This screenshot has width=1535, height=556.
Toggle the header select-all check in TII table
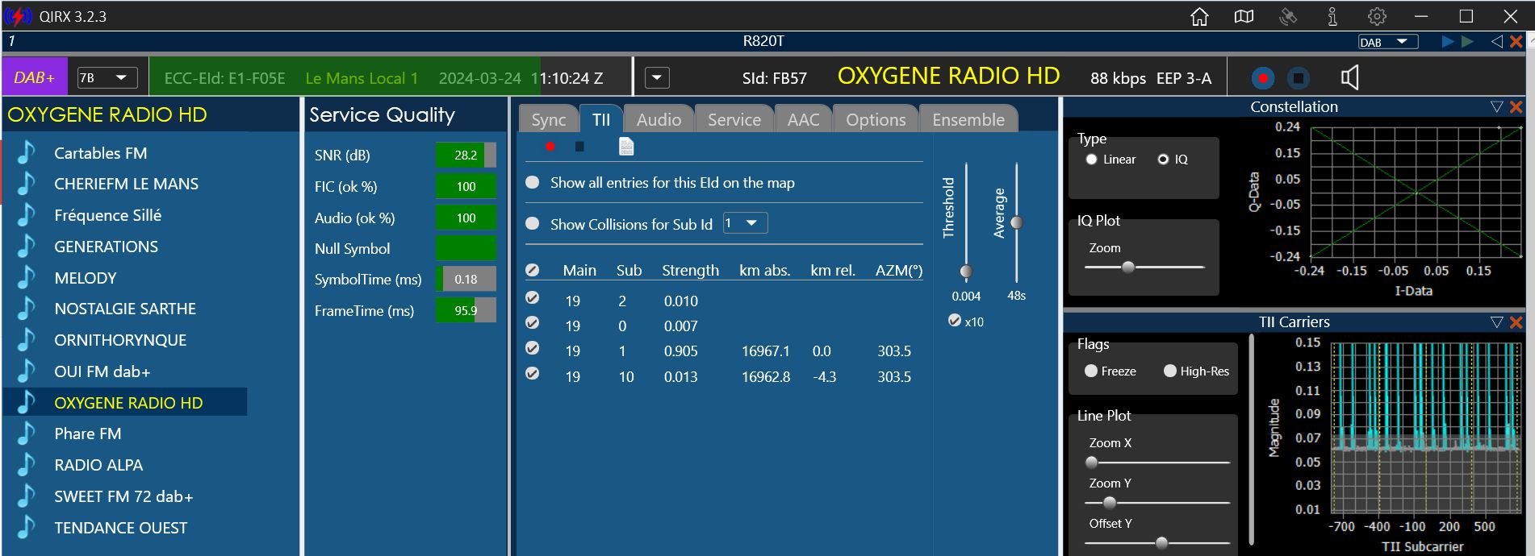(533, 270)
